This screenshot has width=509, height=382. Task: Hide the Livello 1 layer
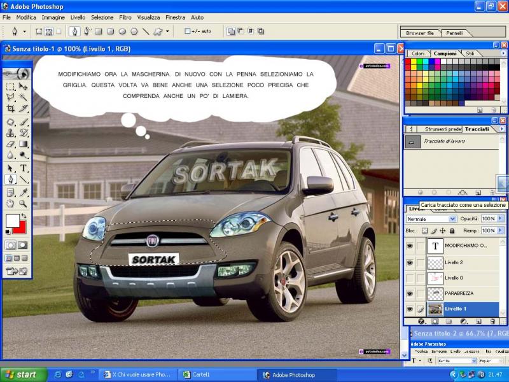(410, 309)
